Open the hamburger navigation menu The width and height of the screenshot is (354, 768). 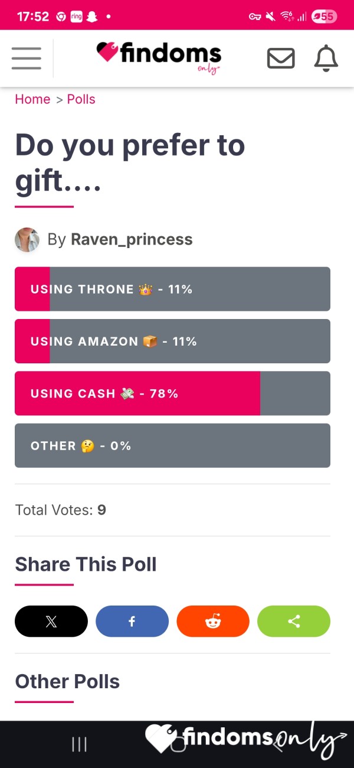pos(26,58)
